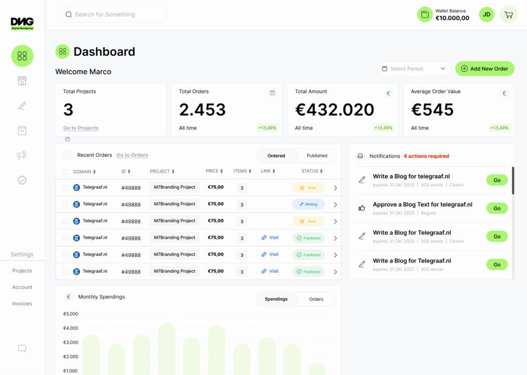Screen dimensions: 527x375
Task: Check the last Telegraaf.nl order row checkbox
Action: 65,272
